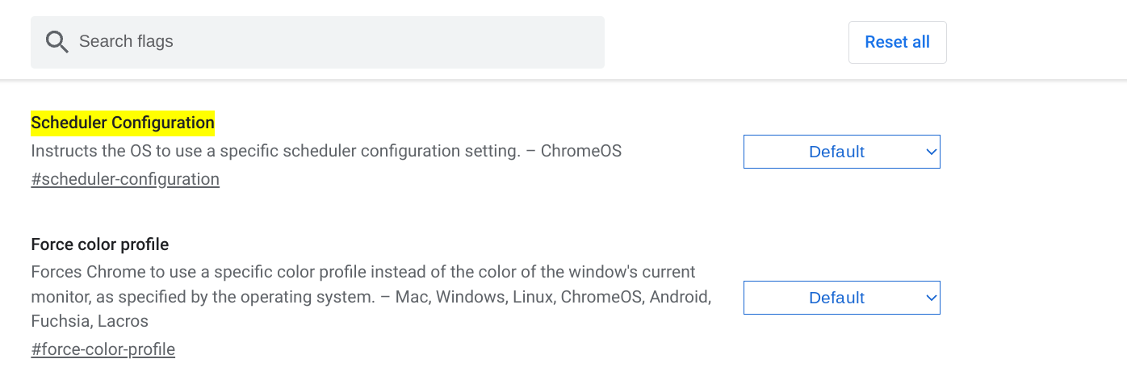Open the Force color profile Default dropdown

pos(841,298)
